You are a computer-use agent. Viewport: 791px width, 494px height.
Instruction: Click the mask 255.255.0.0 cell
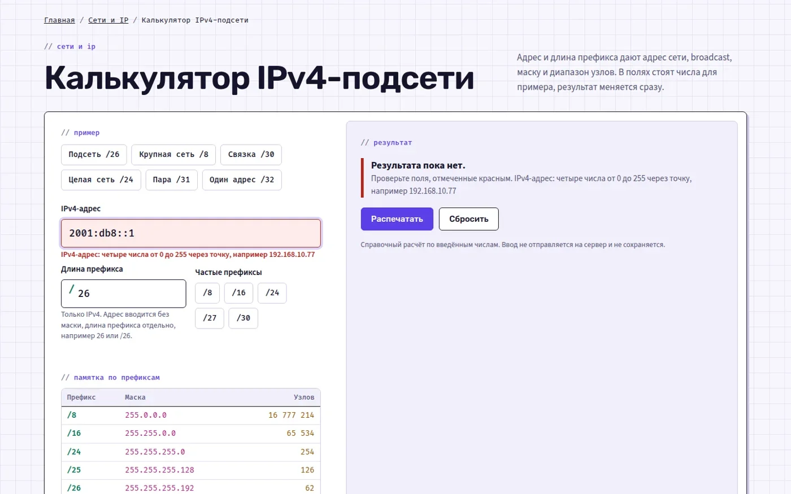150,434
